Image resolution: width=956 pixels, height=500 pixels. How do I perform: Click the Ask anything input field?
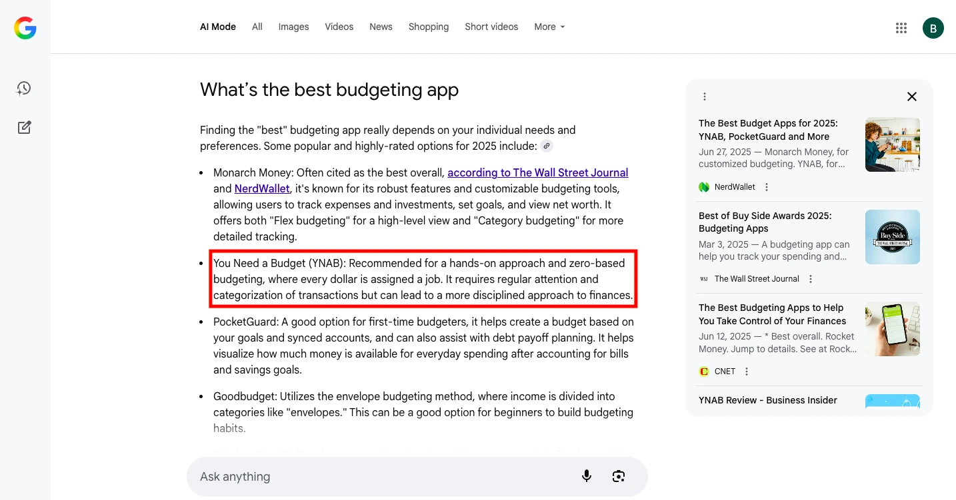pyautogui.click(x=380, y=477)
